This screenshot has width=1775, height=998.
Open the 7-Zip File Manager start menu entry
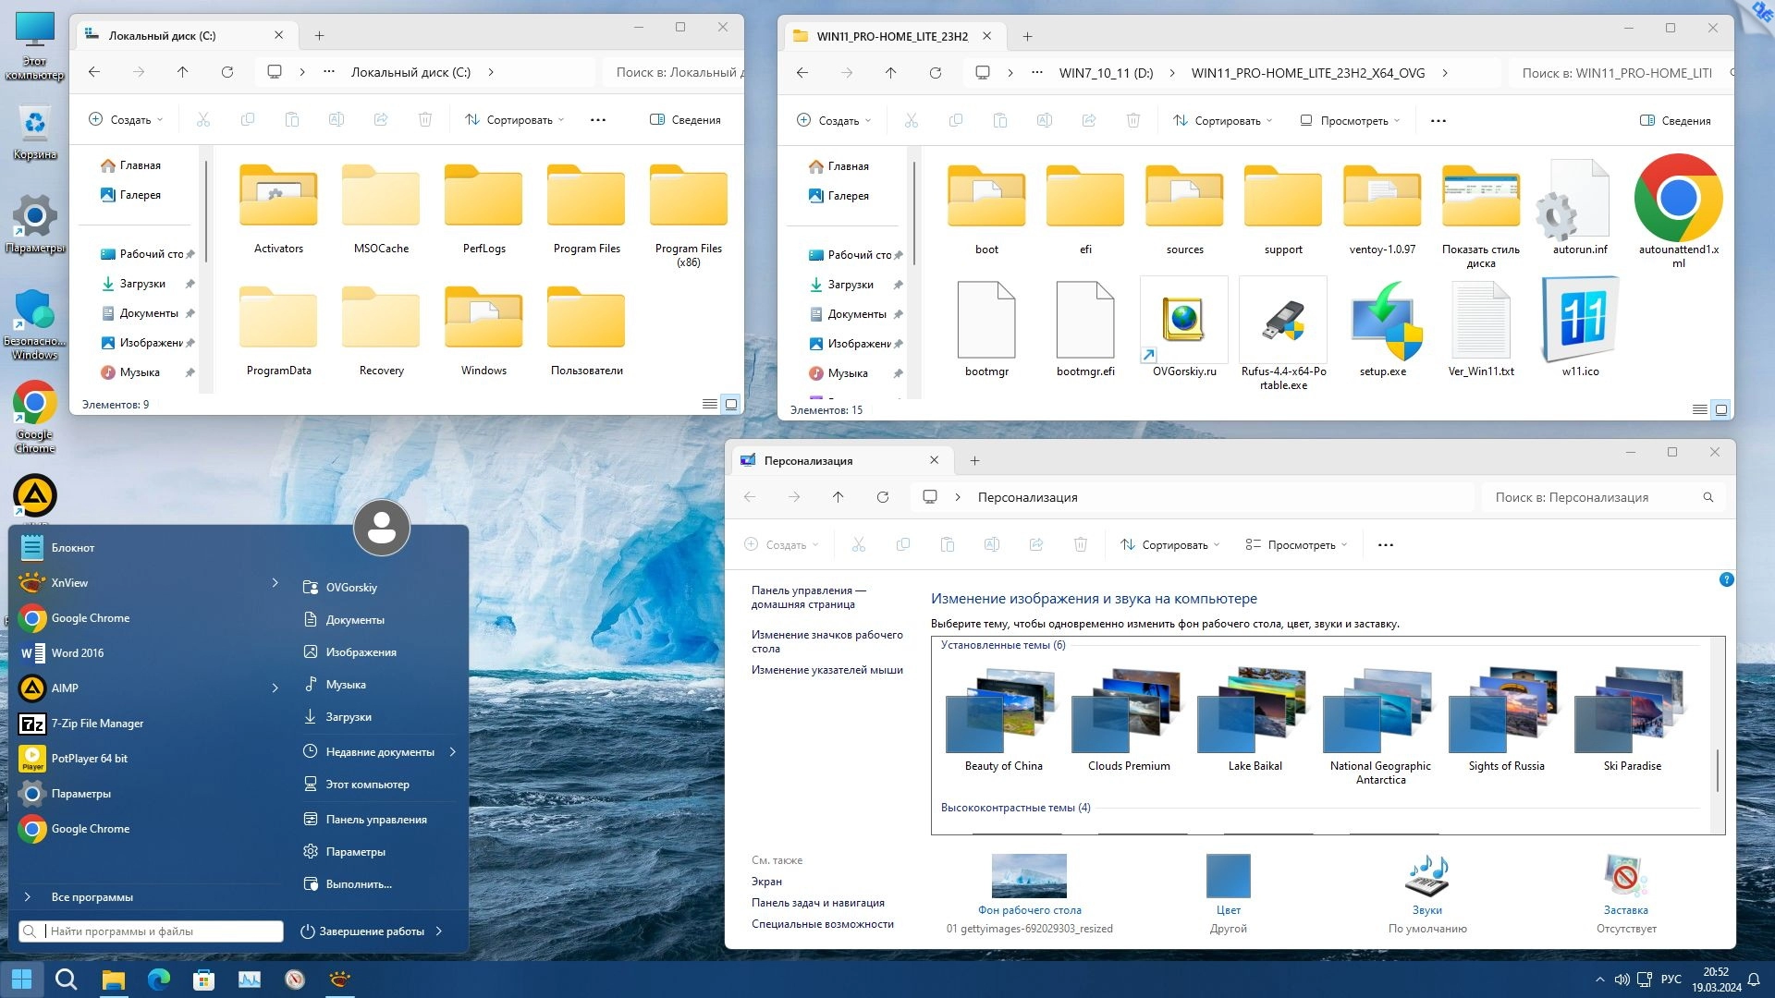[x=96, y=724]
